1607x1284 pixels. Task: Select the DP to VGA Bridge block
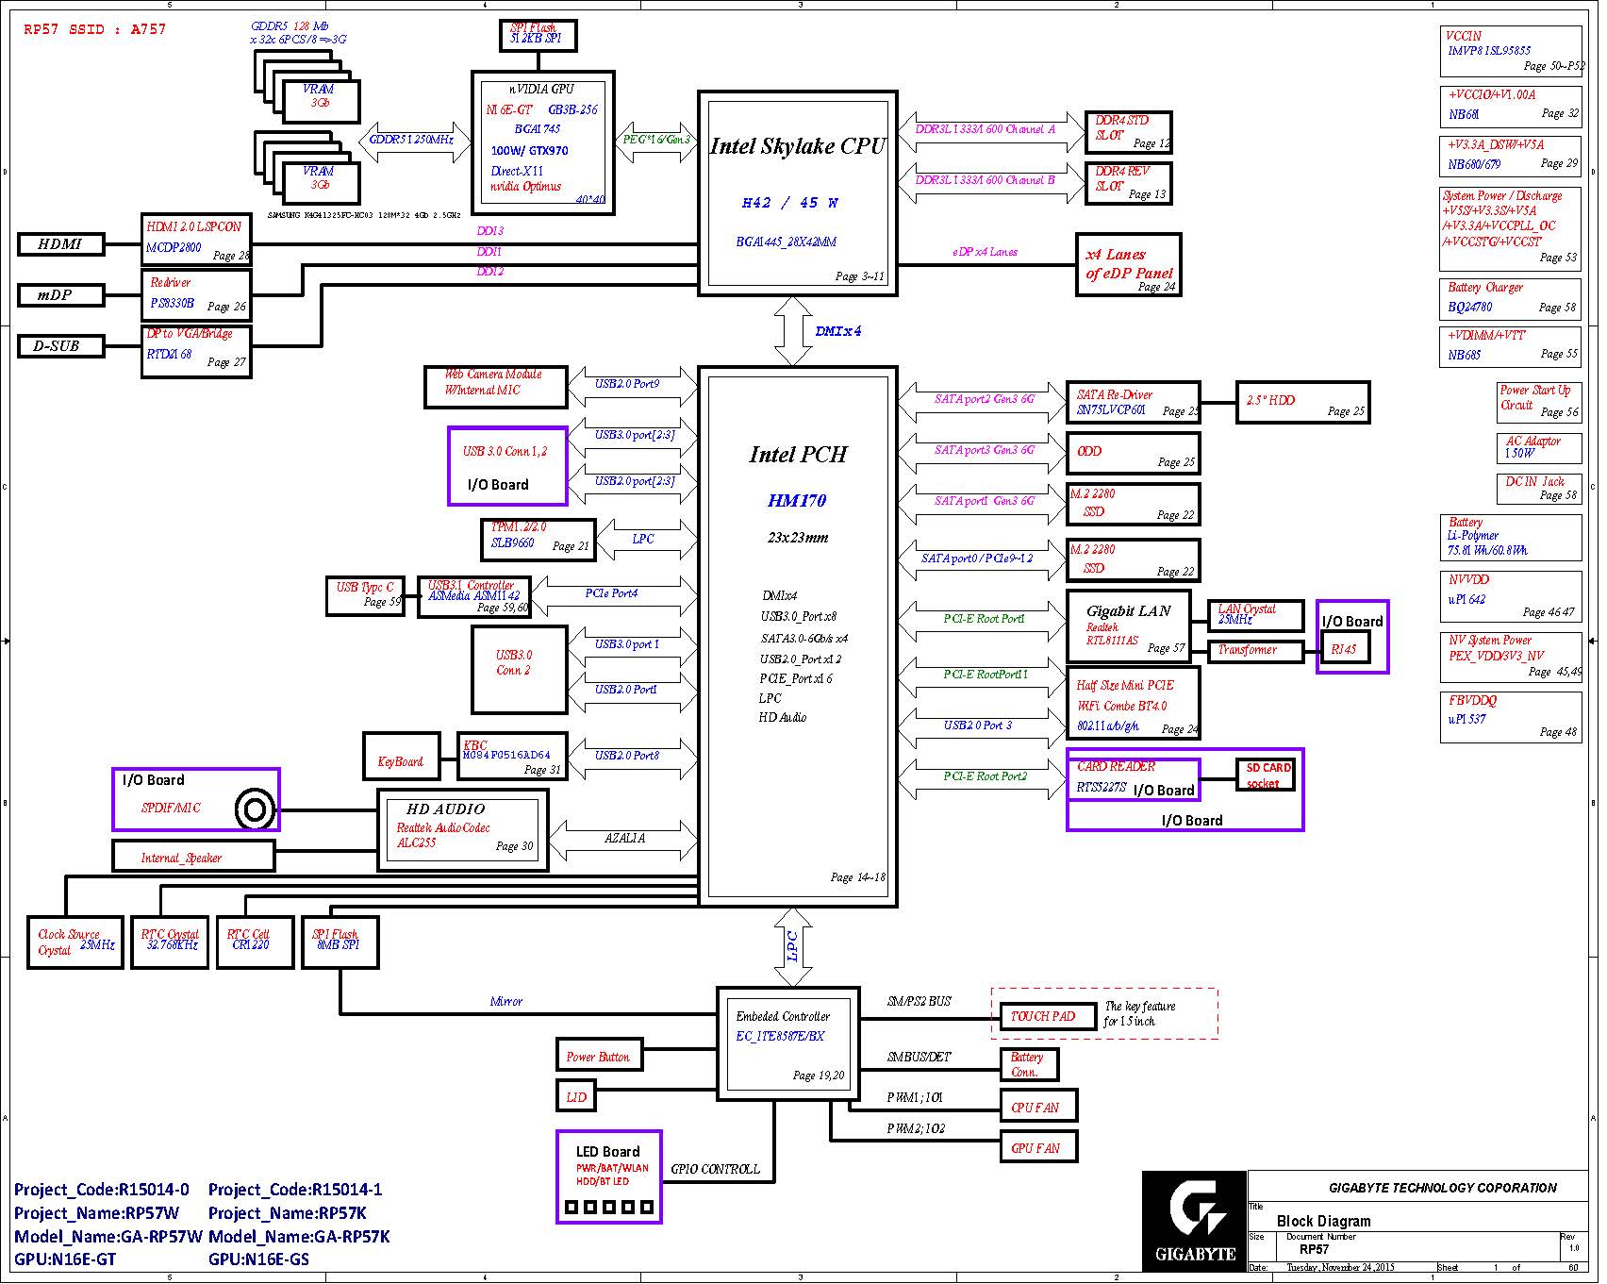click(x=196, y=352)
